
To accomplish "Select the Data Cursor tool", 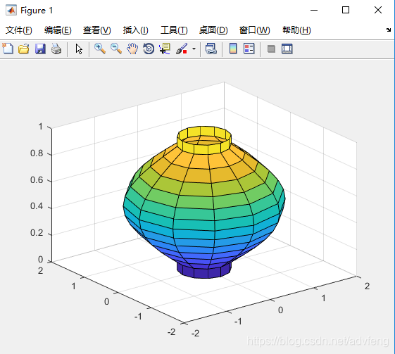I will [165, 49].
